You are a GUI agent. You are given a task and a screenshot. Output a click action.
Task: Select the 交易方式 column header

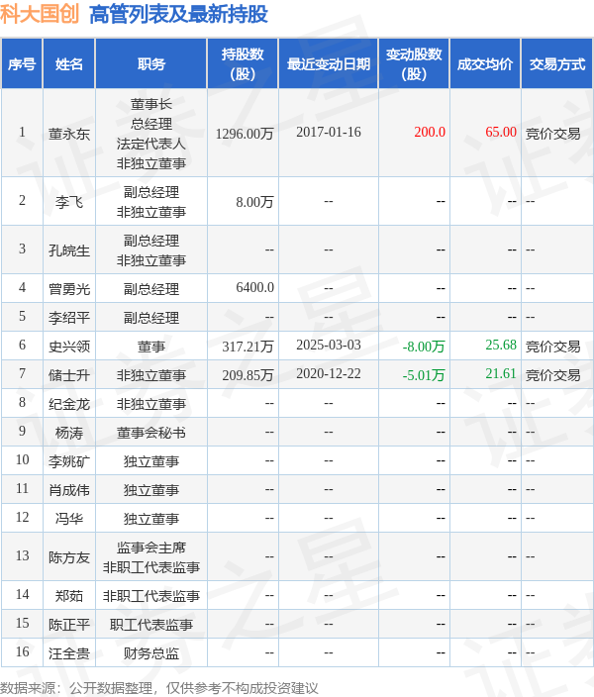click(557, 64)
